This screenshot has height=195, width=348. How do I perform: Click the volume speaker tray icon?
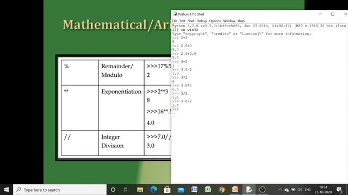click(x=300, y=190)
